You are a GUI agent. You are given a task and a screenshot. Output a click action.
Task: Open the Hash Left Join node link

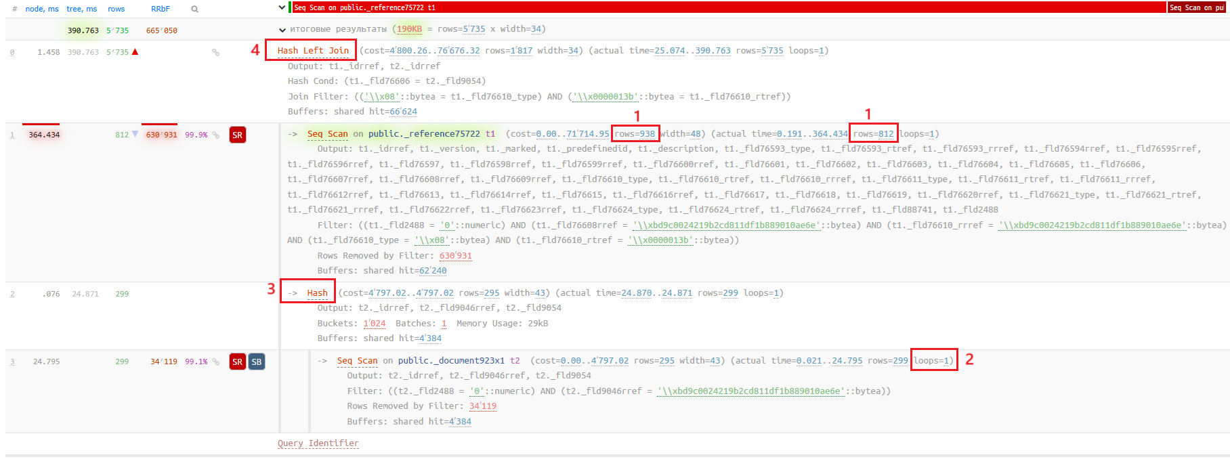pyautogui.click(x=313, y=51)
